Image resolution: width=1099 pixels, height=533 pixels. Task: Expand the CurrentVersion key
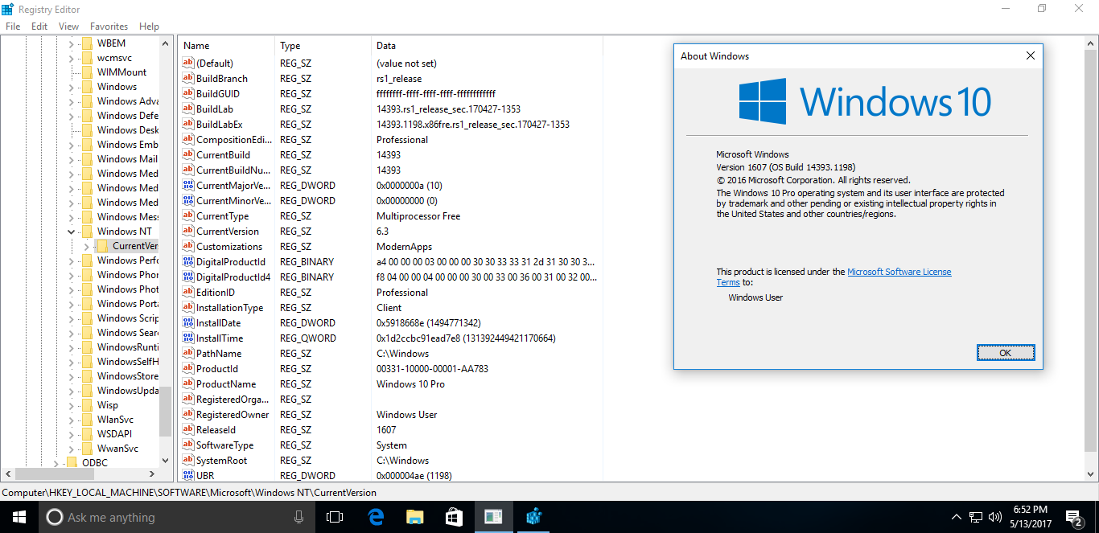(x=87, y=246)
